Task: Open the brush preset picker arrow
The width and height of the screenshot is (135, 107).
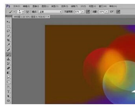Action: tap(23, 12)
